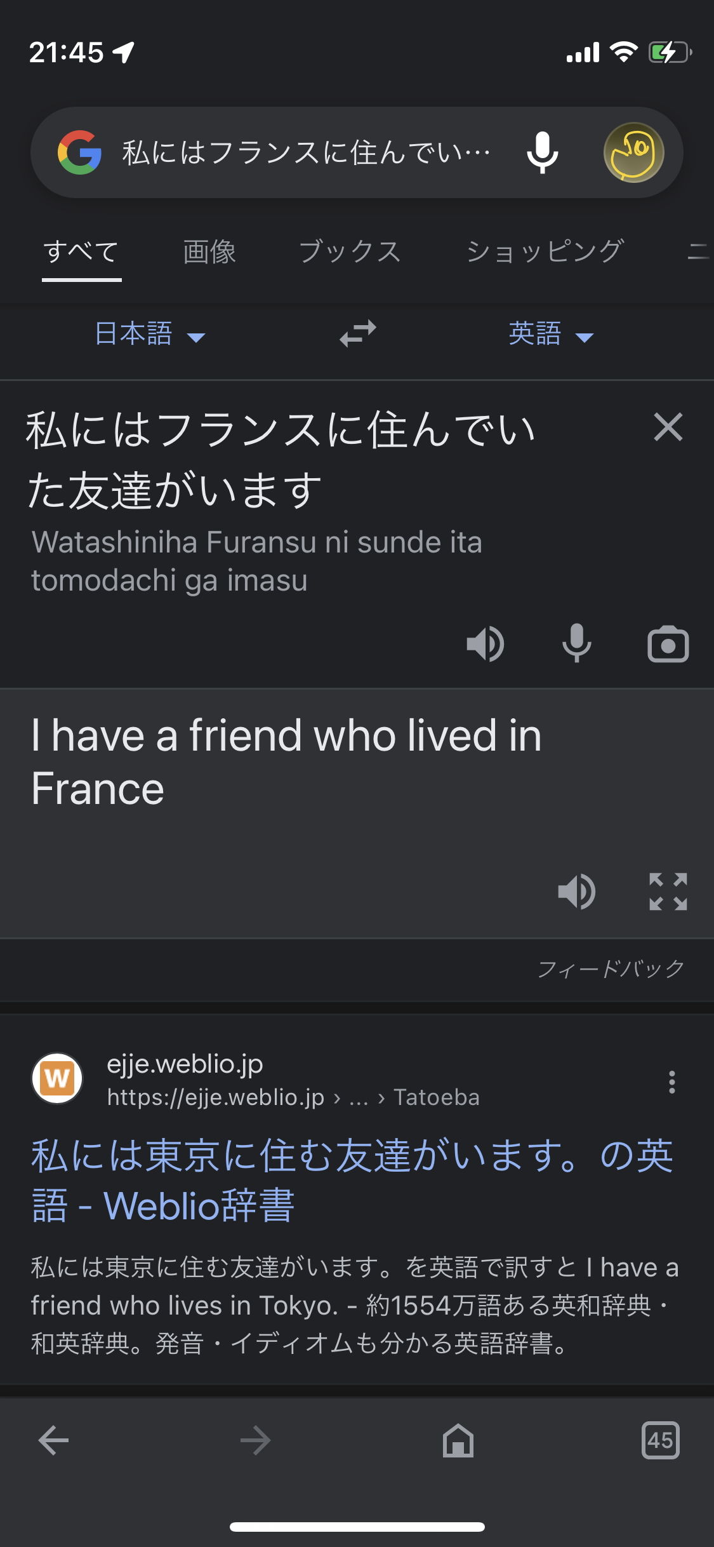714x1547 pixels.
Task: Go back to the previous page
Action: coord(54,1440)
